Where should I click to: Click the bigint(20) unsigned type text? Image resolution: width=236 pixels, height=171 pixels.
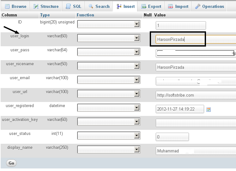click(x=57, y=22)
